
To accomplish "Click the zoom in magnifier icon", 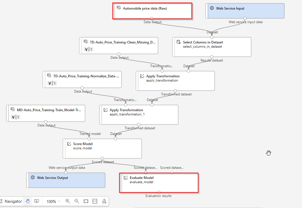I will [x=68, y=201].
